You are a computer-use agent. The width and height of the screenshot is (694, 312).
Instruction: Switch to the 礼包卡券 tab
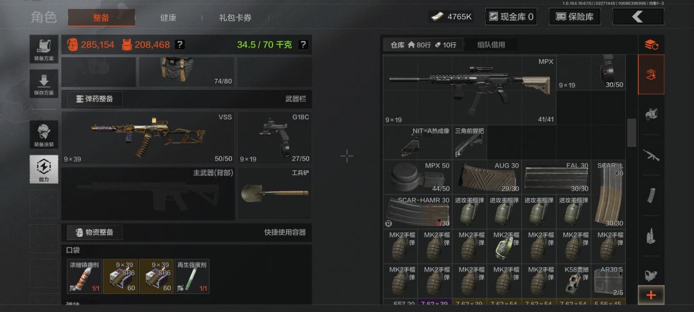point(235,18)
